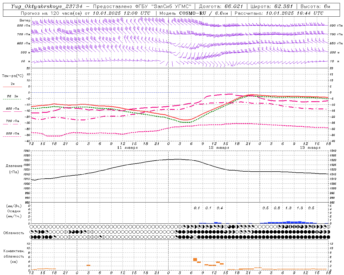The height and width of the screenshot is (275, 344).
Task: Select the 10 м wind level label on the left
Action: point(26,61)
